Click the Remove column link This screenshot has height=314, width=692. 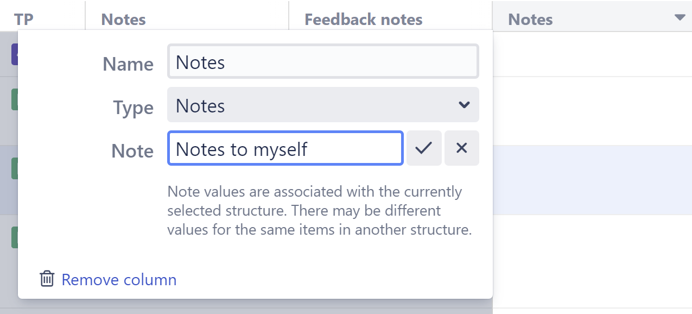click(x=119, y=279)
